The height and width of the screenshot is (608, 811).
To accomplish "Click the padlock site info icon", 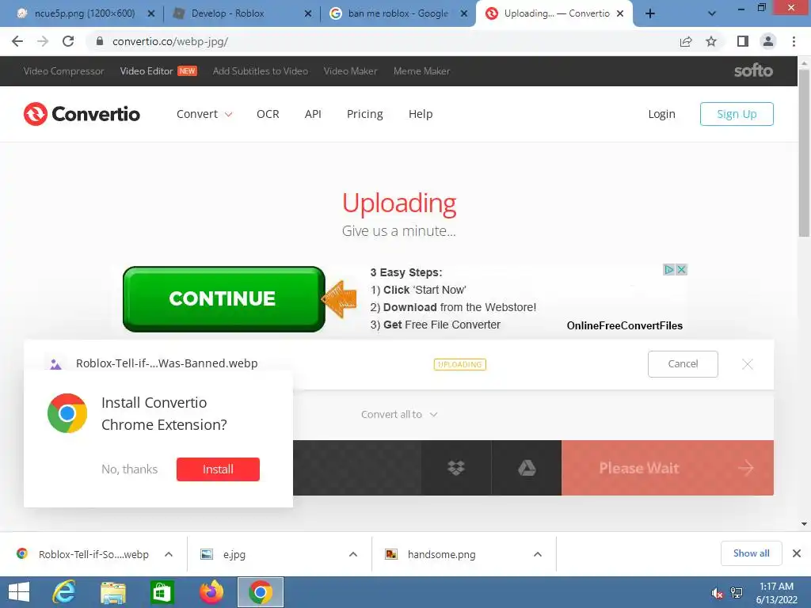I will tap(100, 41).
